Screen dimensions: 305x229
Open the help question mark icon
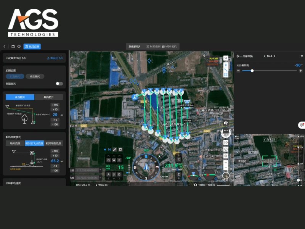(19, 47)
